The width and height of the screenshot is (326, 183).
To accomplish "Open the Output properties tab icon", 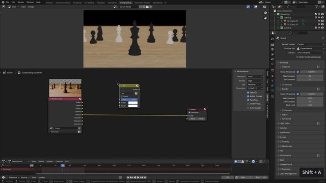I will click(x=273, y=50).
